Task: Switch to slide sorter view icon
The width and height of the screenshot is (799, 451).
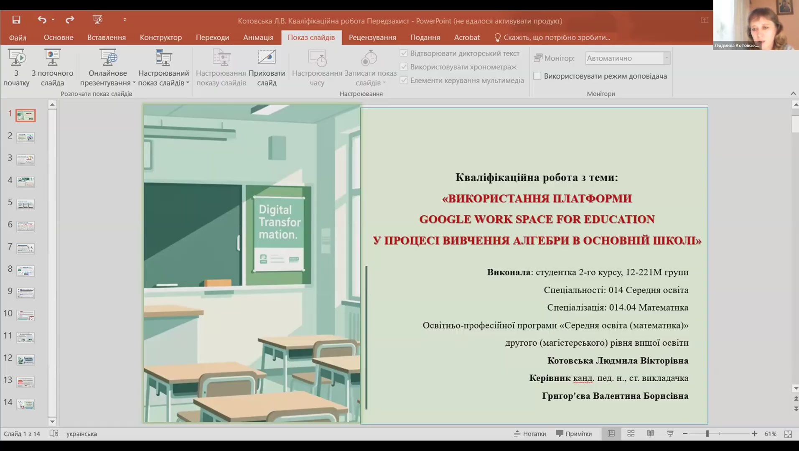Action: point(631,434)
